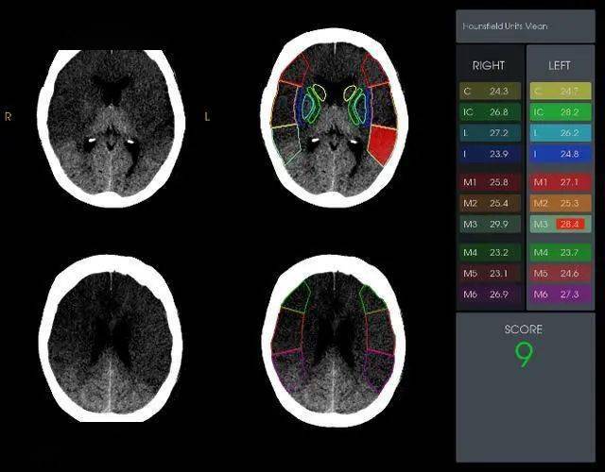Select the highlighted left M3 value 28.4
The width and height of the screenshot is (605, 472).
(x=568, y=224)
